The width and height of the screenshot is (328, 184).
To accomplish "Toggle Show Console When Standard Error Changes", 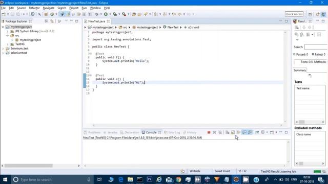I will 250,132.
